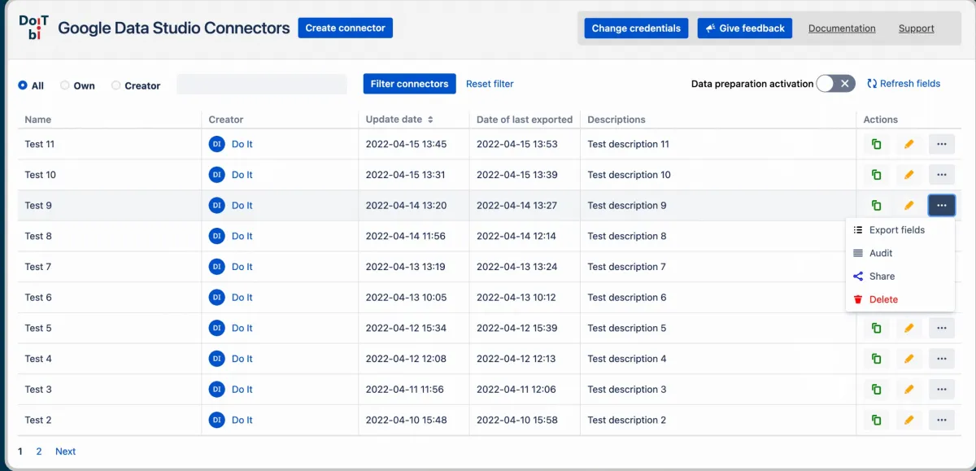Edit the Test 9 connector
976x471 pixels.
click(x=909, y=206)
